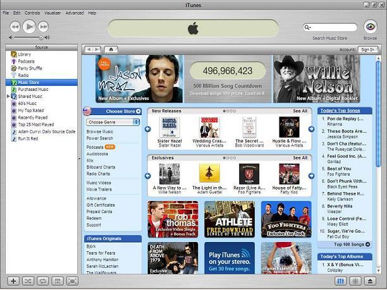
Task: Click the Play button
Action: pos(29,27)
